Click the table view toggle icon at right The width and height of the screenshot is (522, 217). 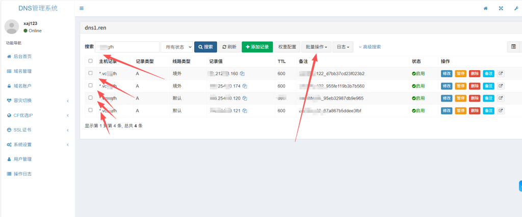pyautogui.click(x=513, y=47)
